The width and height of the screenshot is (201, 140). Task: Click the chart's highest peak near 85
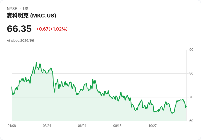point(36,62)
